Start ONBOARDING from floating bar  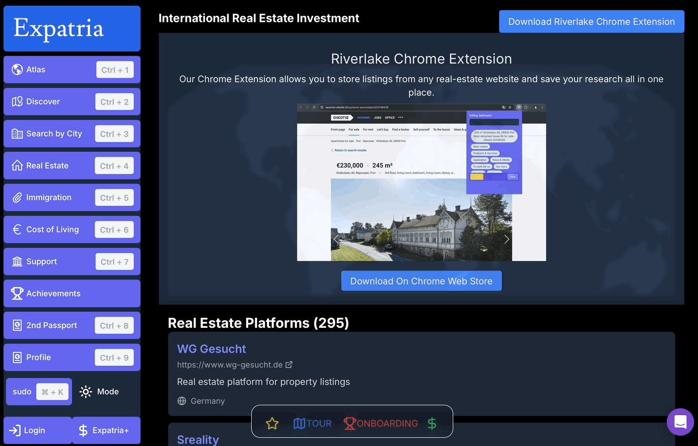tap(381, 424)
